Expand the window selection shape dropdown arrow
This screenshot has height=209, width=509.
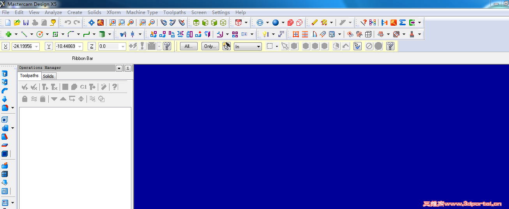277,46
